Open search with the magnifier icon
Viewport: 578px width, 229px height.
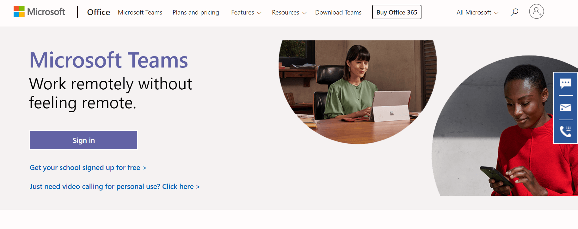pos(514,12)
